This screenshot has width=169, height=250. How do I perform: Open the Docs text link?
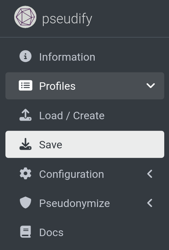tap(52, 232)
